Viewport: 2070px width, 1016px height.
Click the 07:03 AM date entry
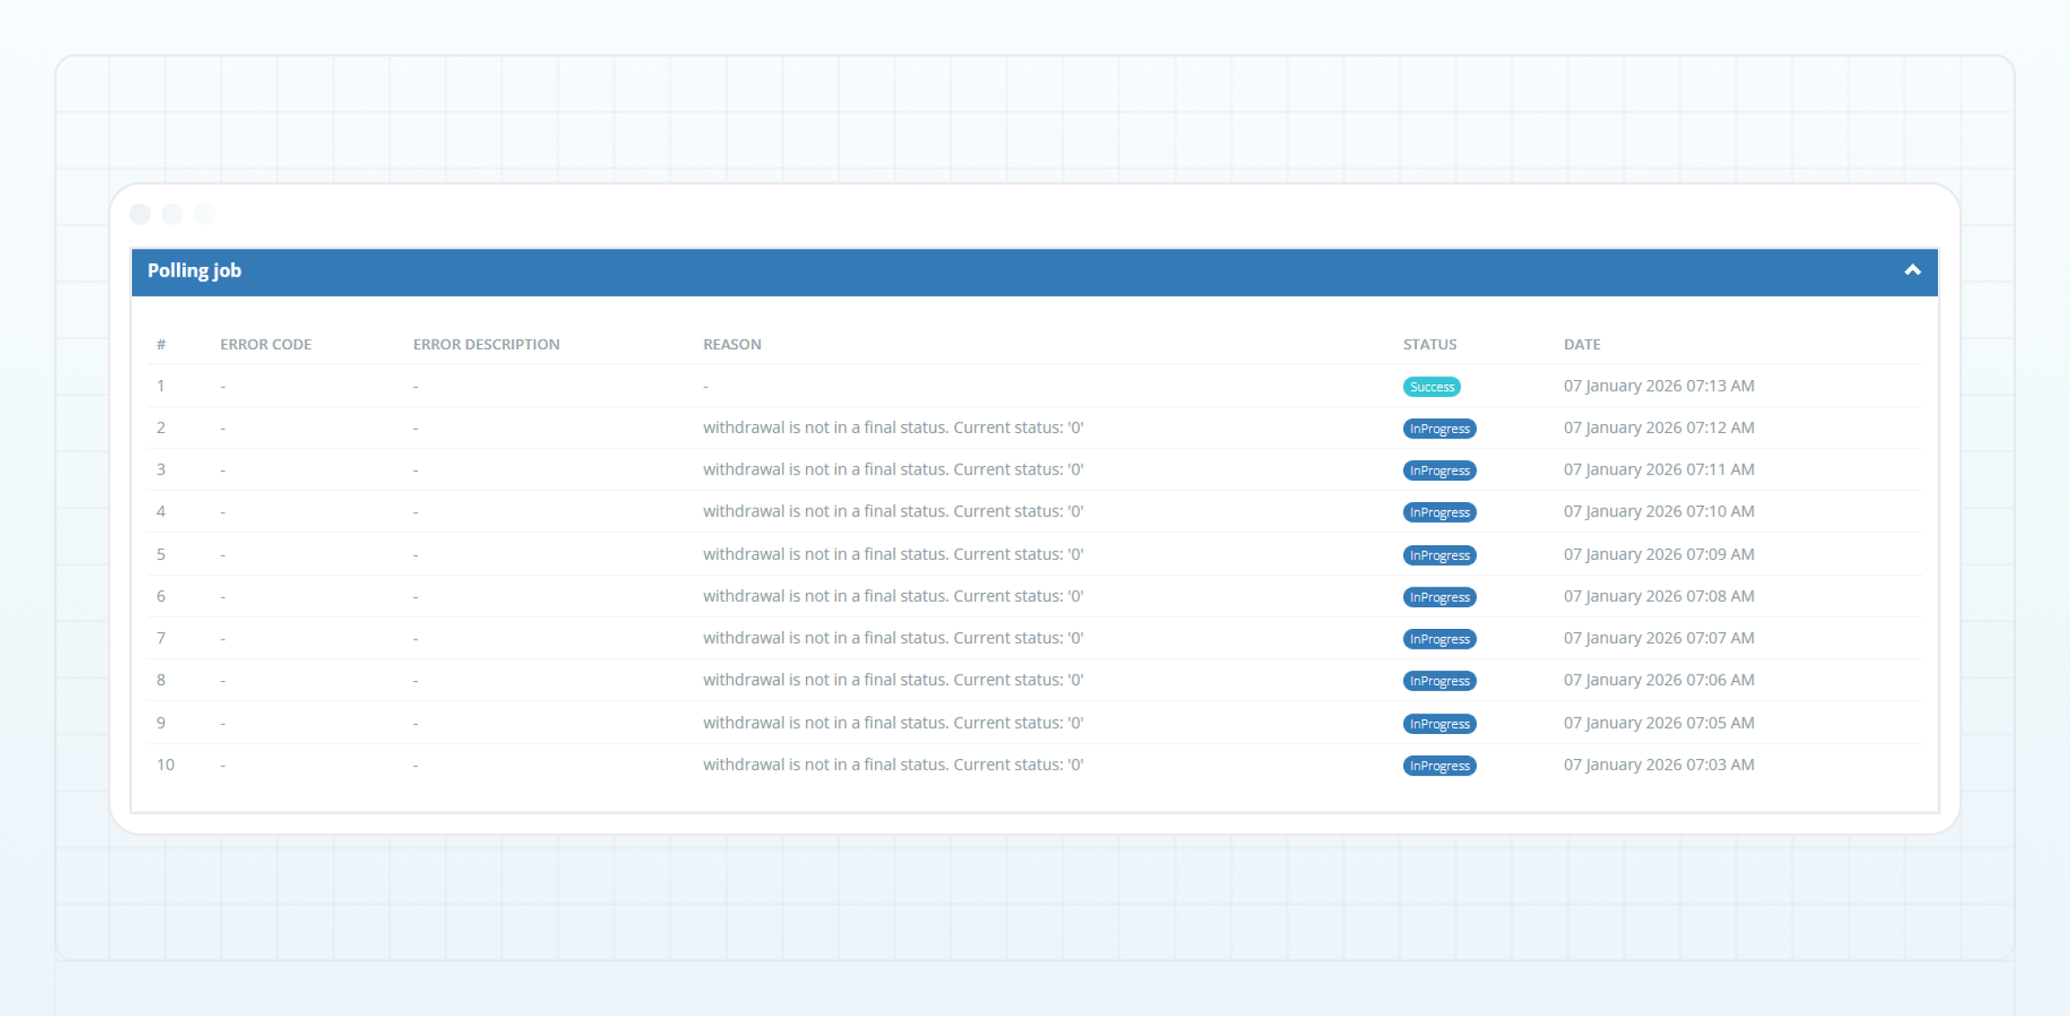pyautogui.click(x=1659, y=765)
